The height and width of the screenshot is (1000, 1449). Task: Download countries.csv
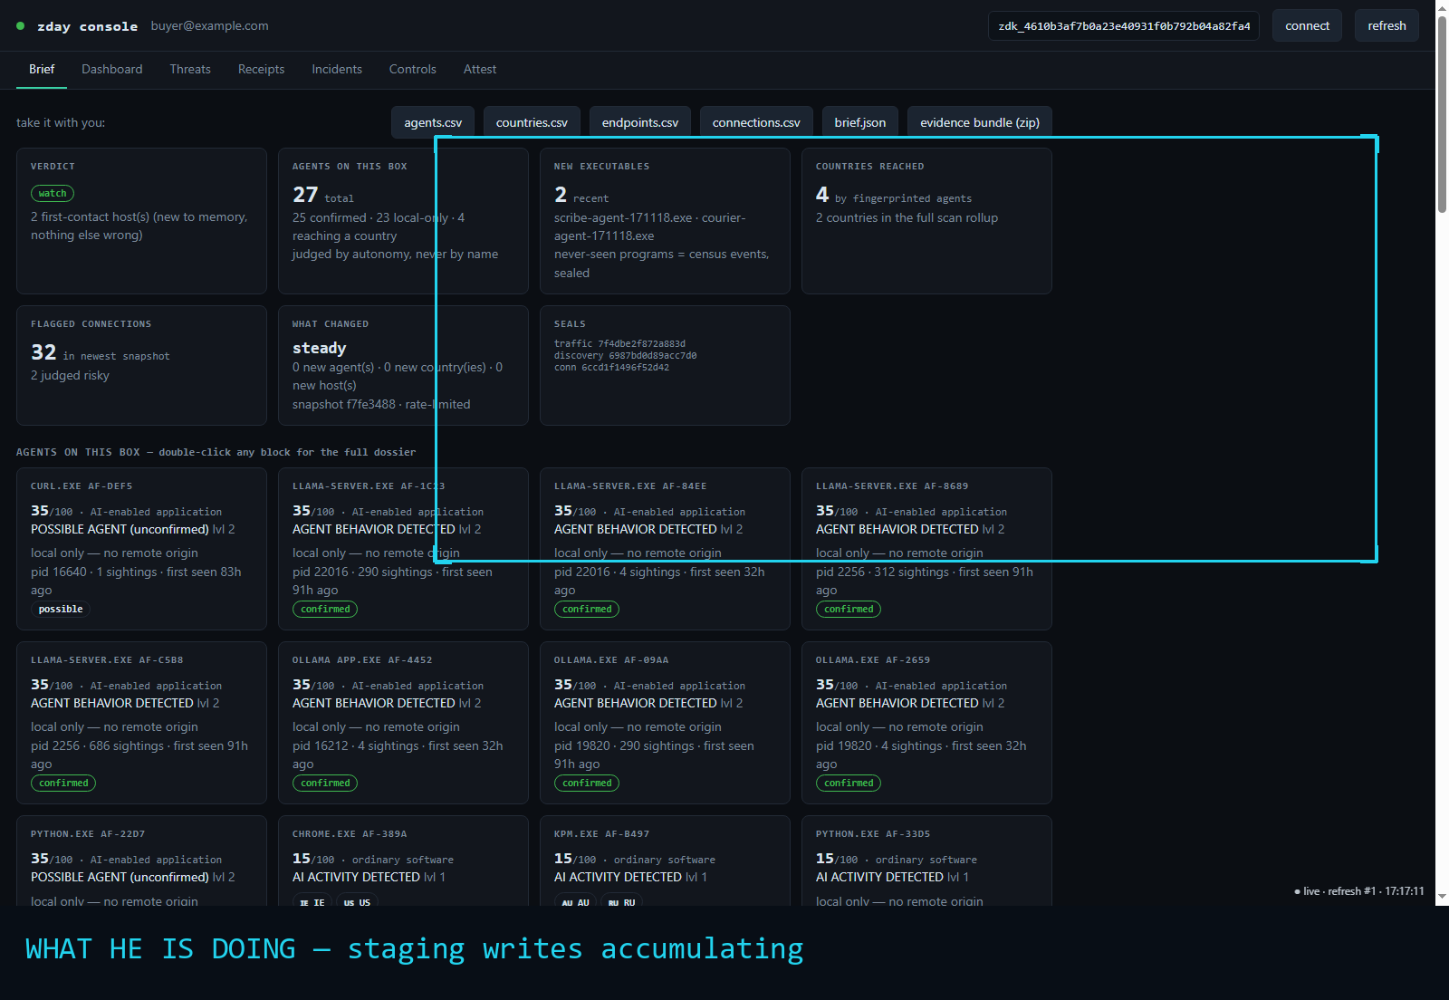pyautogui.click(x=532, y=122)
